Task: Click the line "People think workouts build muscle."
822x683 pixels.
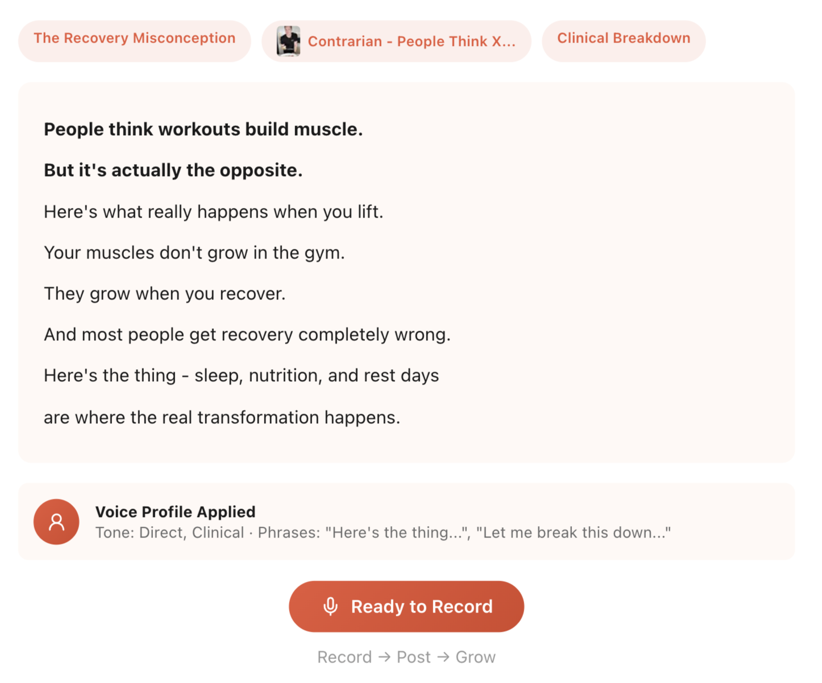Action: pos(203,130)
